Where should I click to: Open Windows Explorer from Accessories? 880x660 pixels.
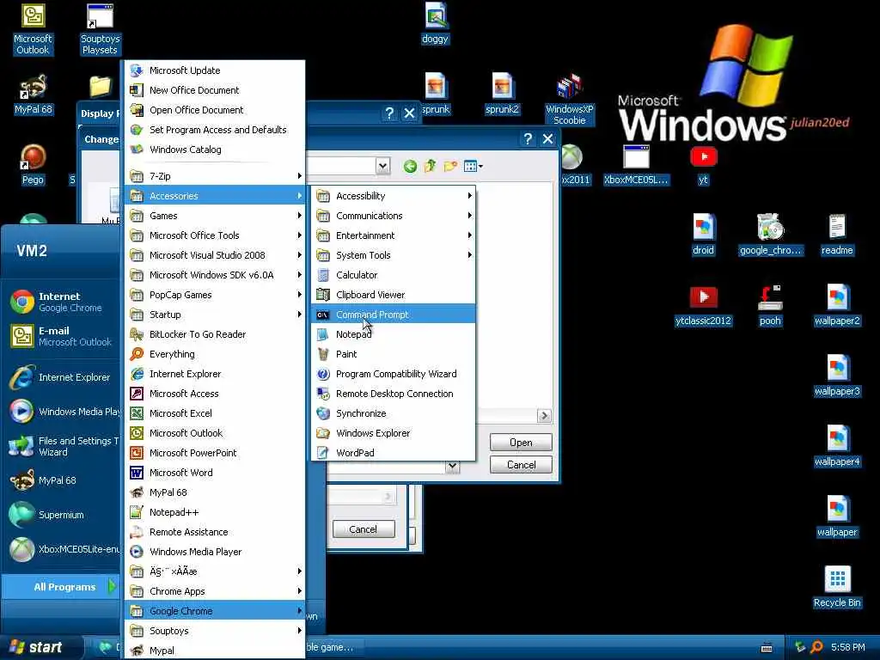tap(393, 433)
